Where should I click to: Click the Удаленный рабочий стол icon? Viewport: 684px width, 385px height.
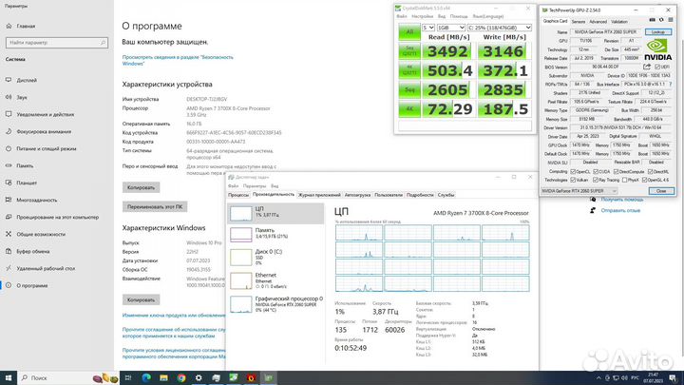[9, 268]
